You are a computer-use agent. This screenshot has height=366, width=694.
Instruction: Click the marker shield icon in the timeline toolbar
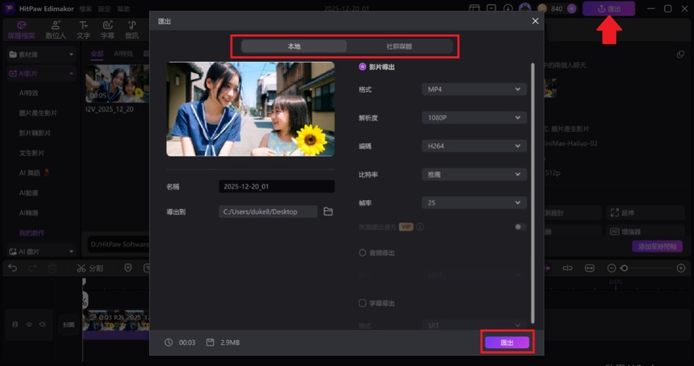tap(128, 268)
